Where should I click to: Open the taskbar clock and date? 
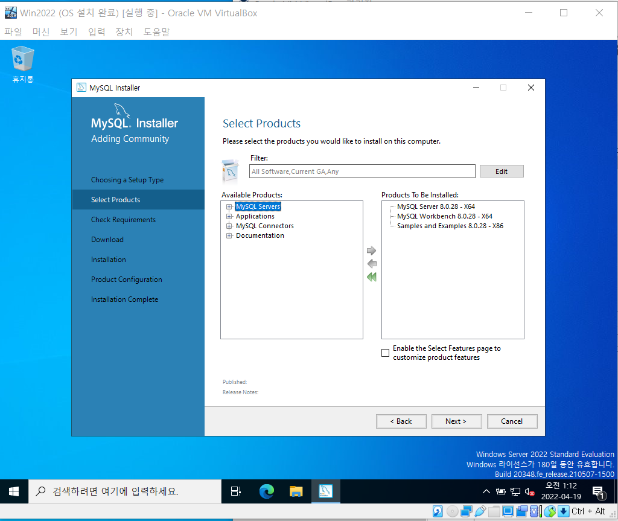click(561, 491)
